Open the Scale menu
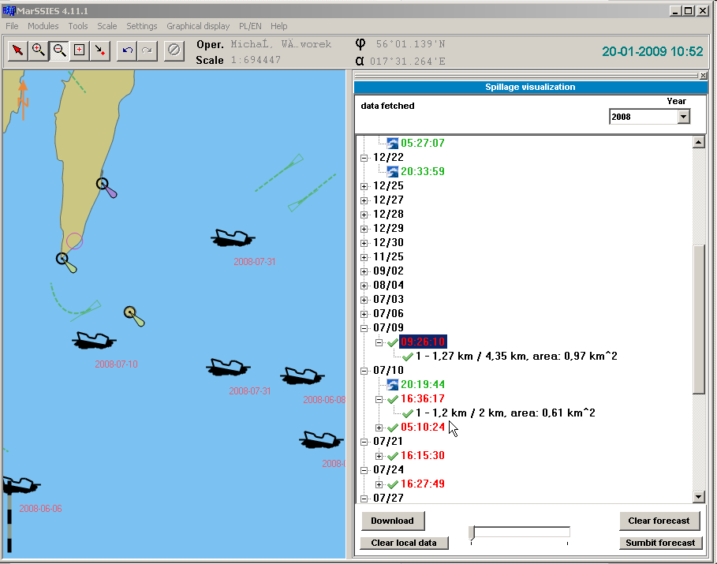Screen dimensions: 717x564 click(x=107, y=26)
